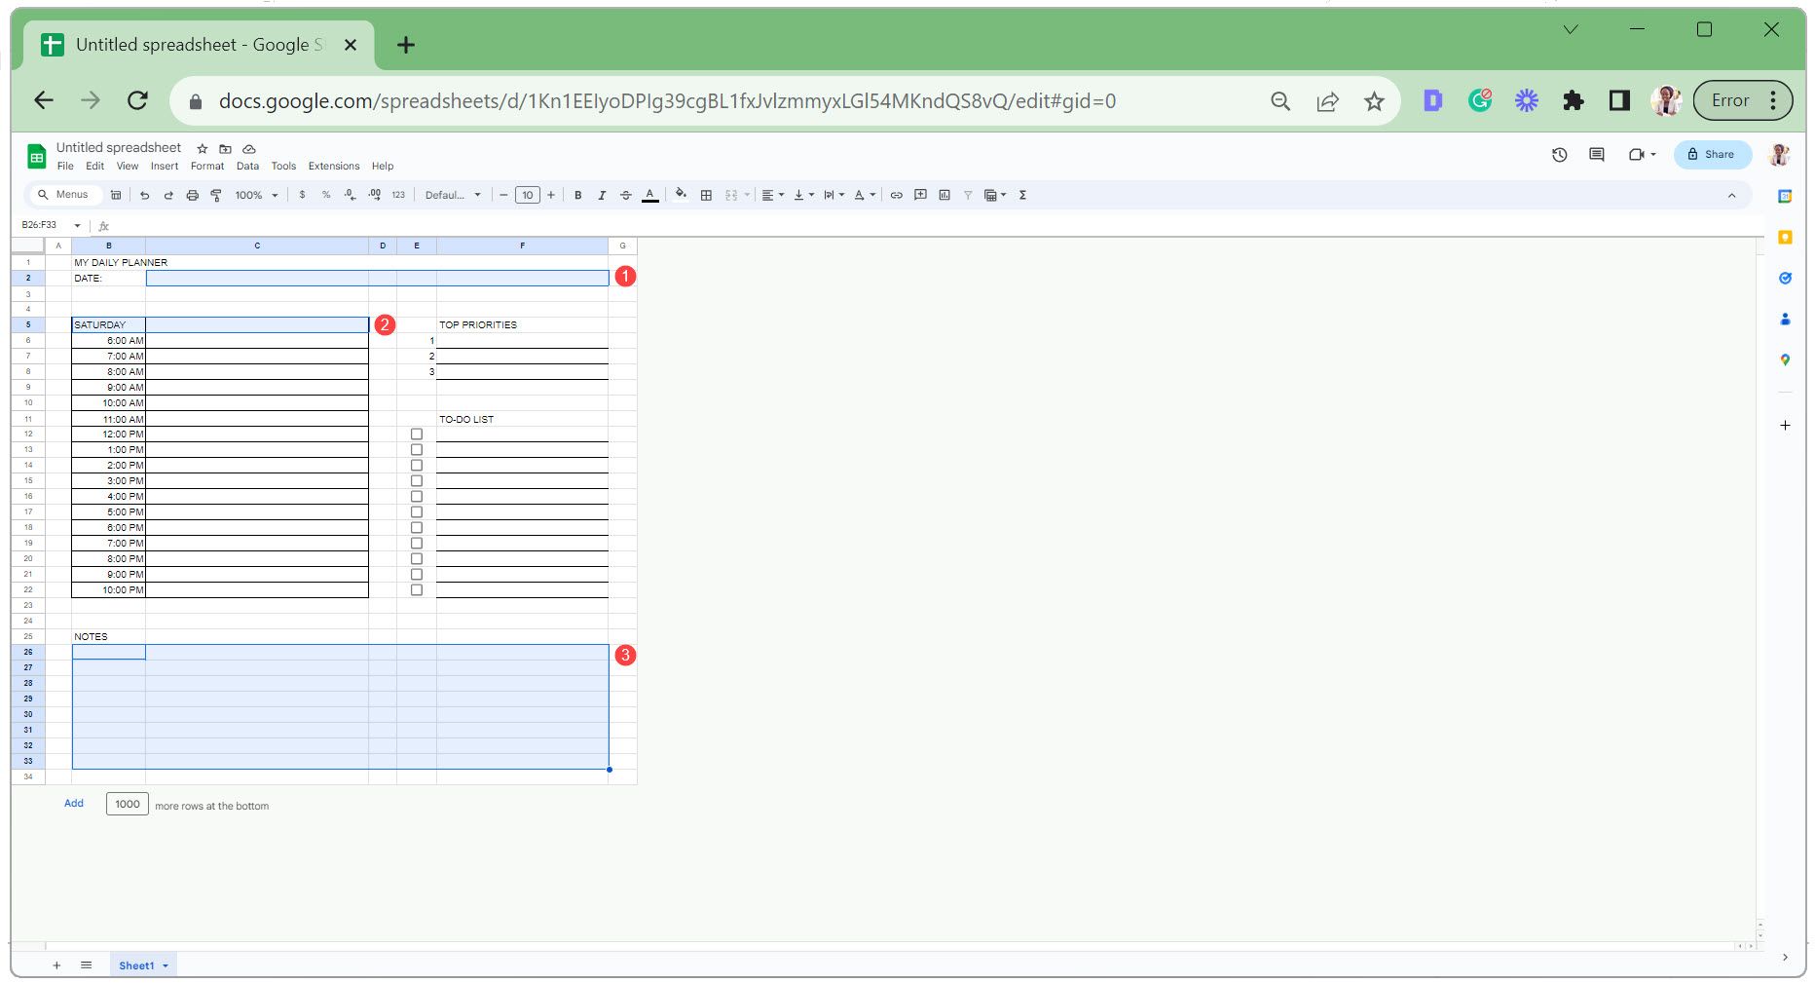Check the to-do checkbox in row 12

pos(417,434)
